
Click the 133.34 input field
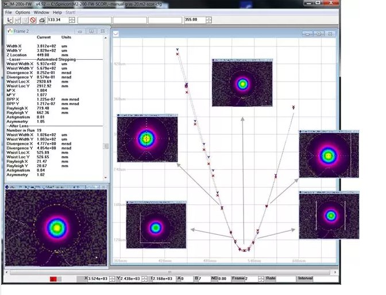click(x=57, y=20)
